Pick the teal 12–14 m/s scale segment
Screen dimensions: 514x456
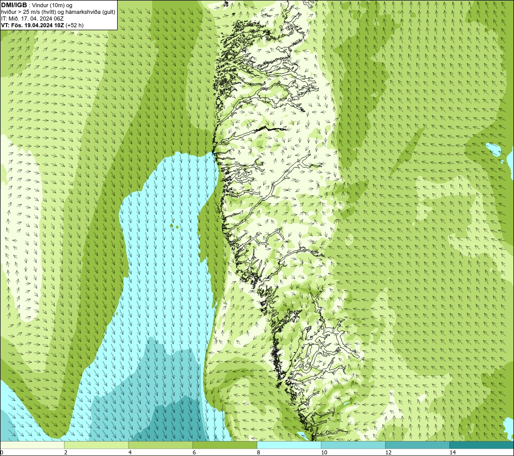[417, 445]
